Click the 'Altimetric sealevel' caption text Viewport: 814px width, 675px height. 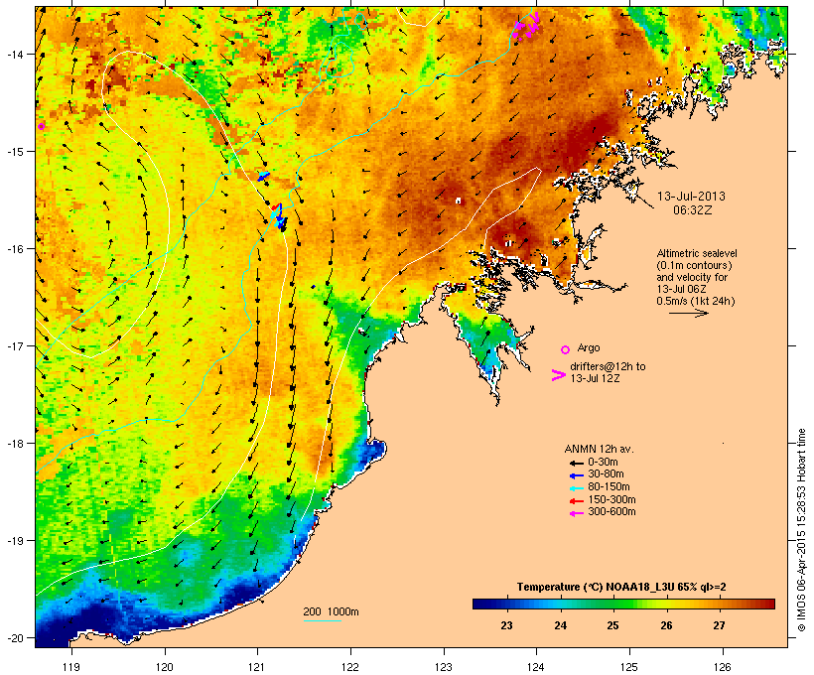click(x=697, y=253)
